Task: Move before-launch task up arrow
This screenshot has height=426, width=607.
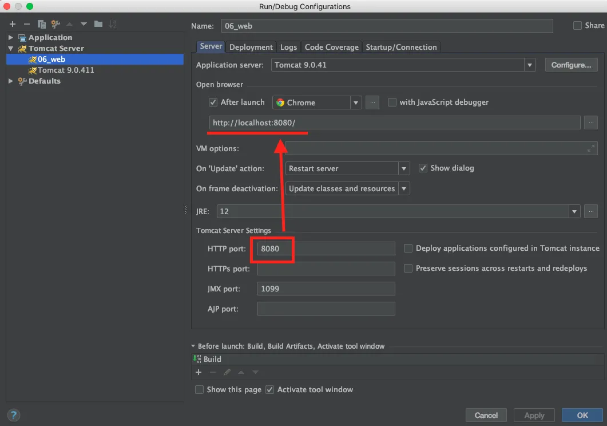Action: point(241,372)
